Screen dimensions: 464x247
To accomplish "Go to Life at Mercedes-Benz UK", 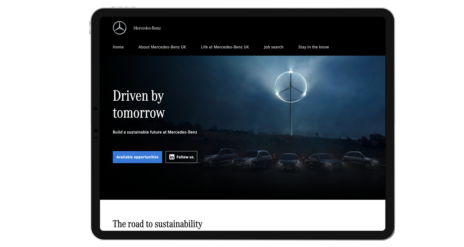I will click(x=225, y=47).
